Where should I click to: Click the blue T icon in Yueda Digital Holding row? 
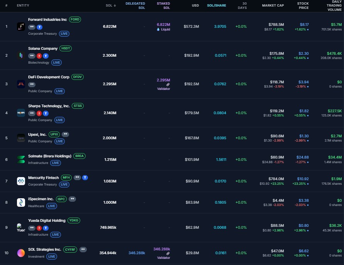click(46, 228)
